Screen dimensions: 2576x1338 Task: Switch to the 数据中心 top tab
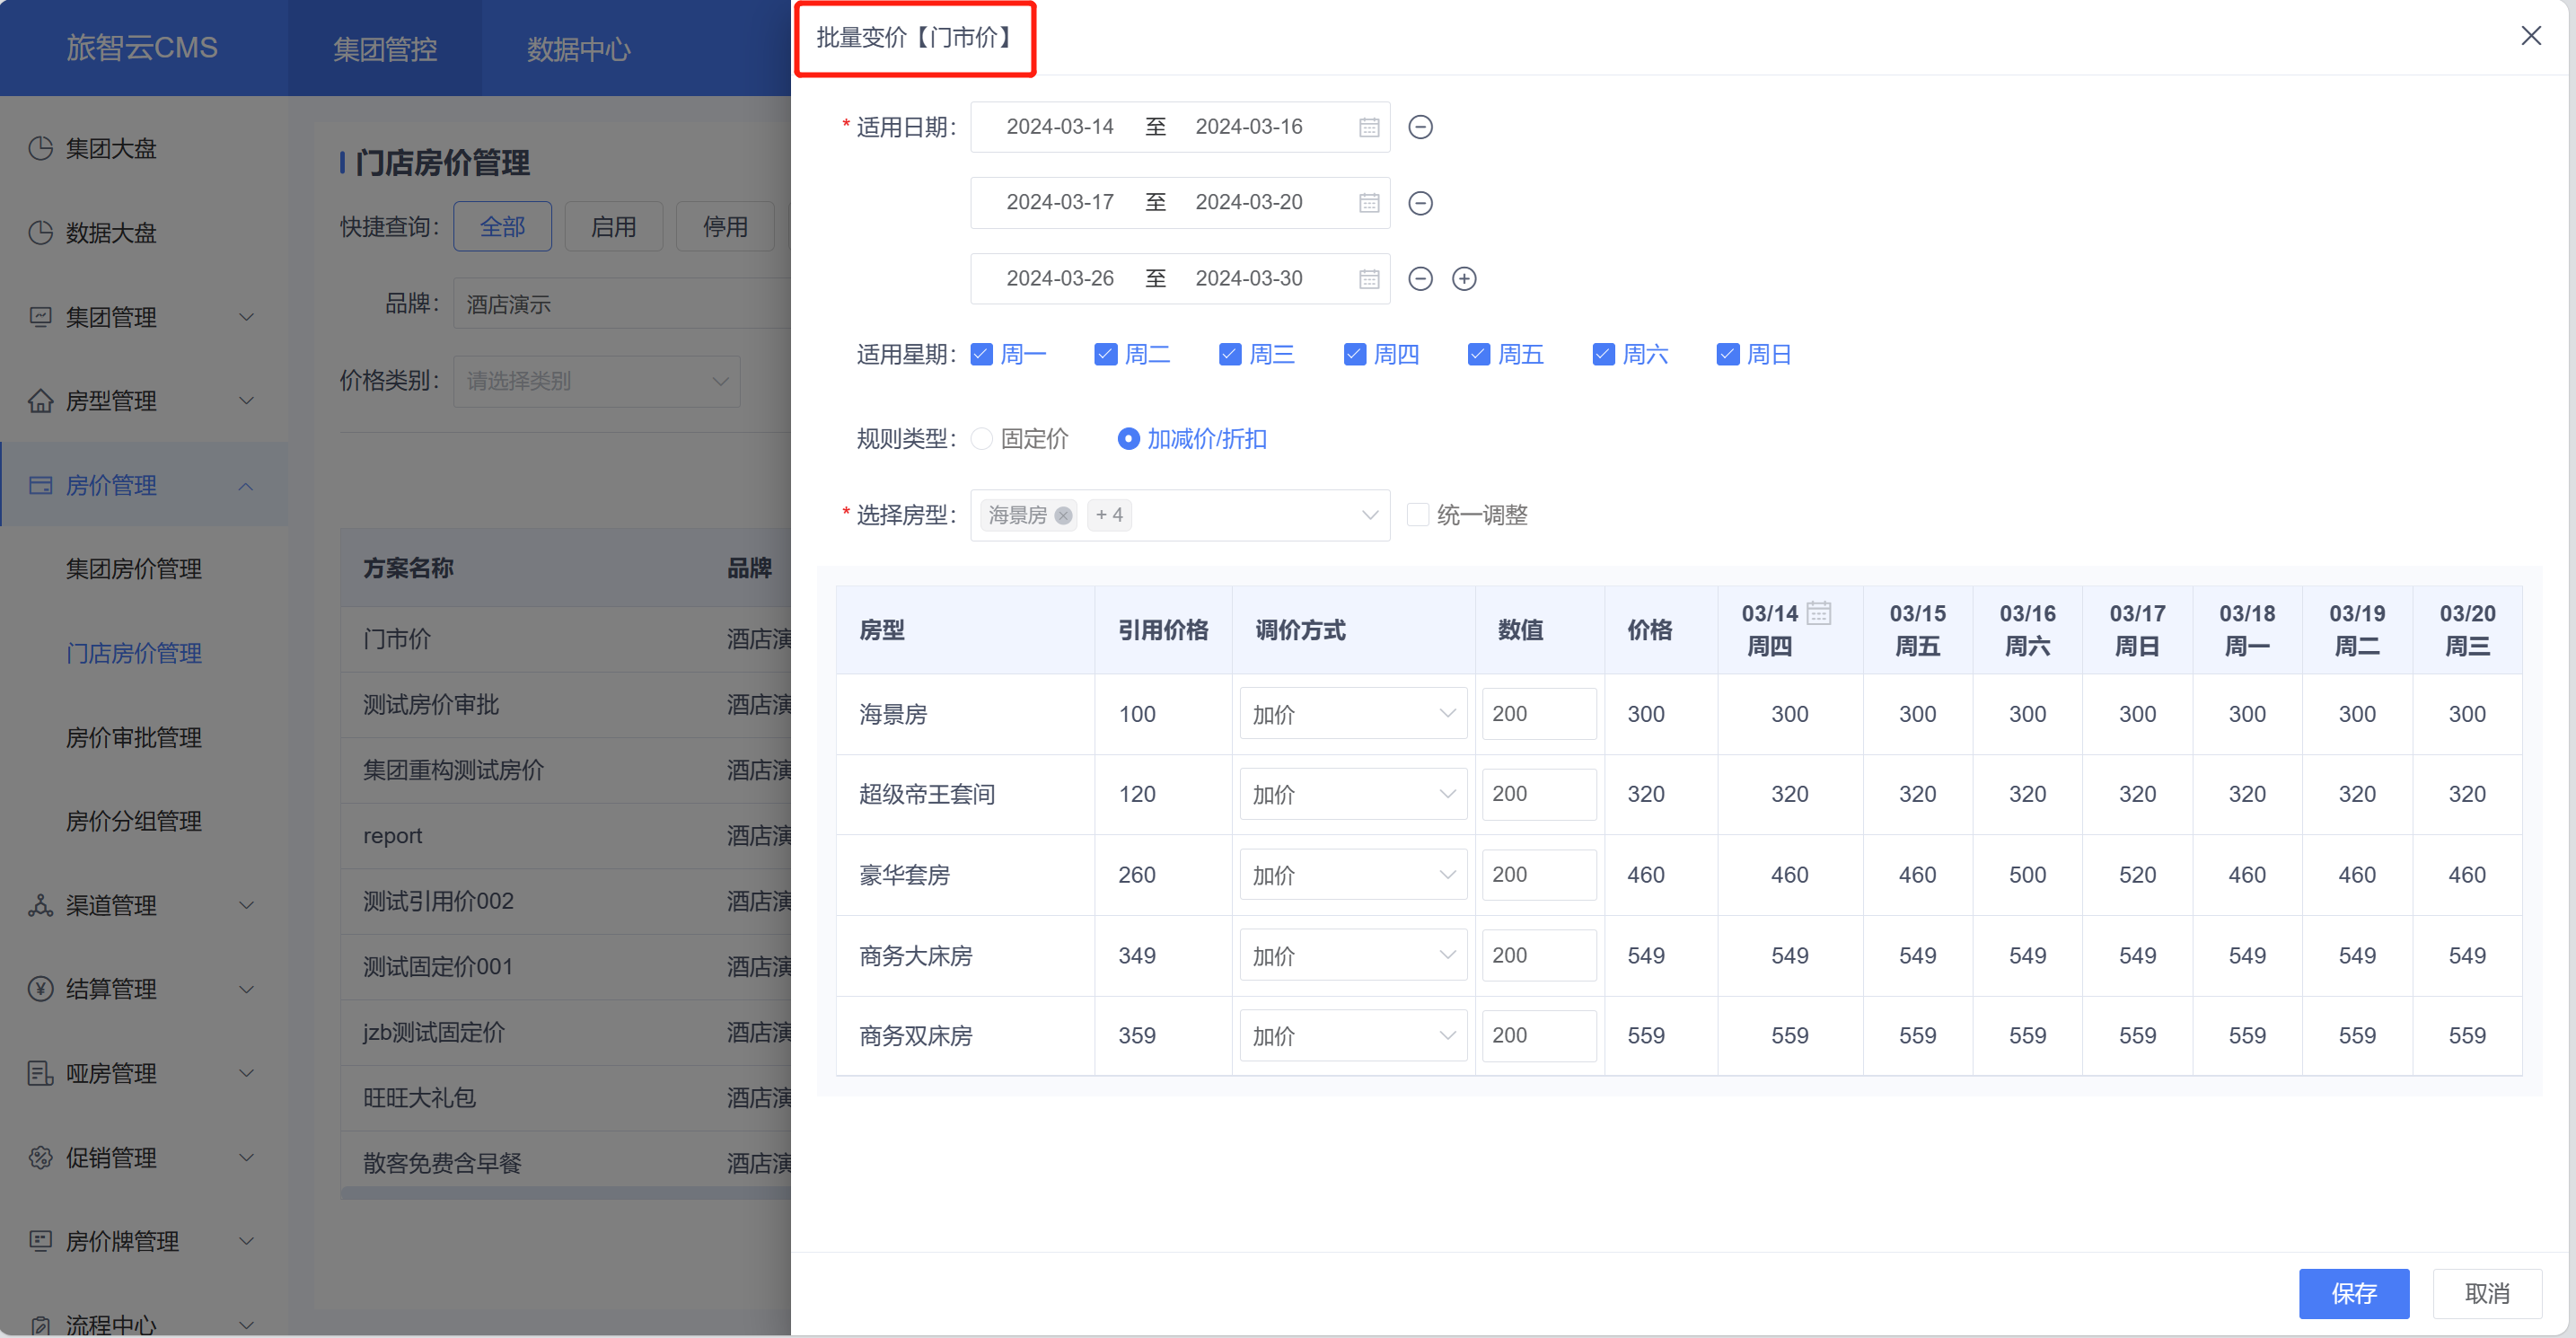click(579, 49)
